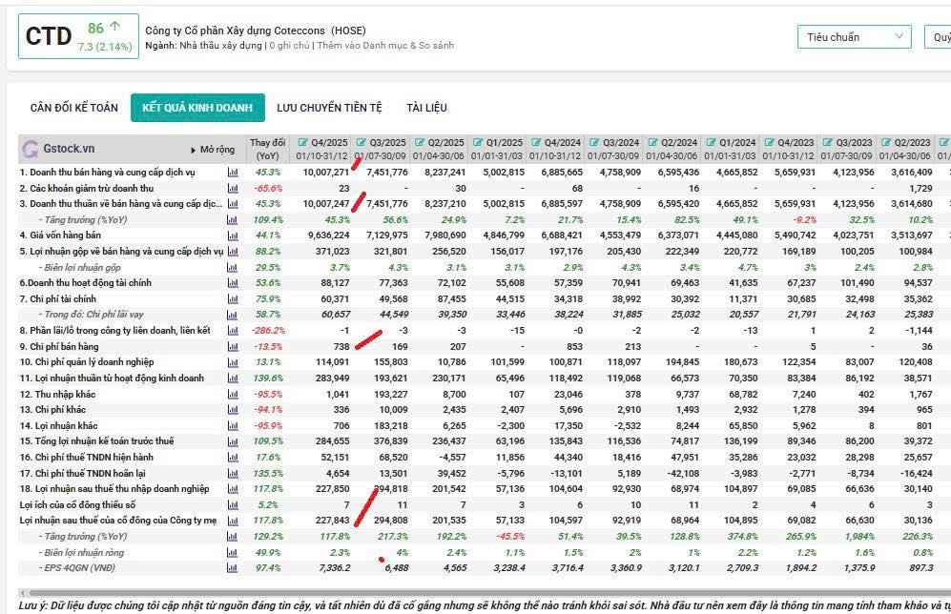The image size is (951, 614).
Task: Click YoY change 109.5% for pre-tax profit
Action: [267, 441]
